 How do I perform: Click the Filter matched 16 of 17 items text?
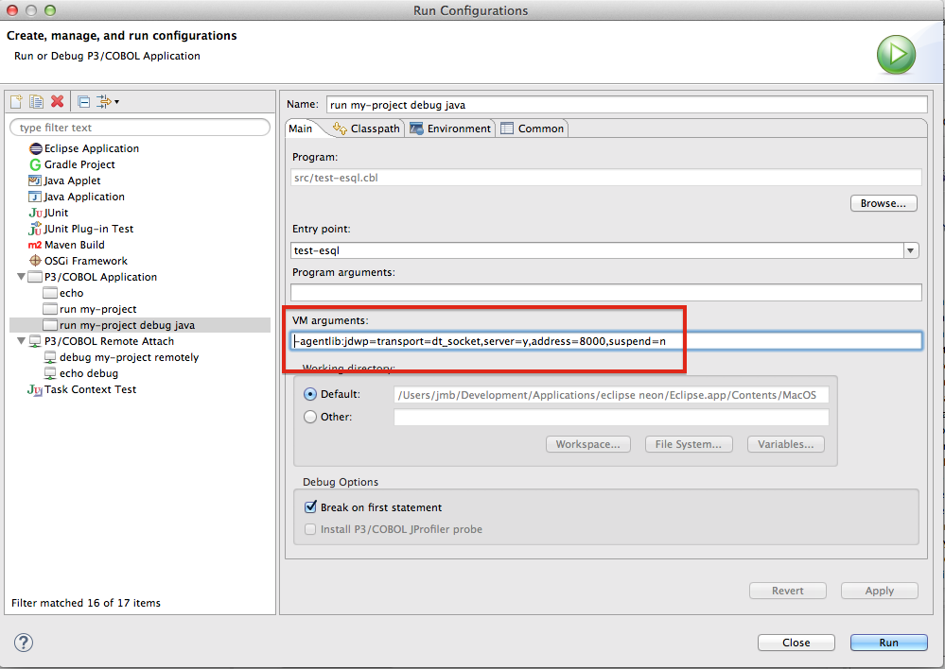click(86, 603)
